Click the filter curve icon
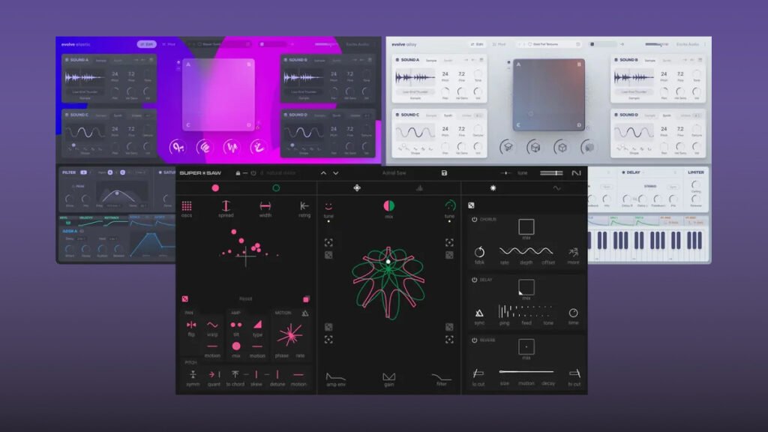Image resolution: width=768 pixels, height=432 pixels. [441, 376]
